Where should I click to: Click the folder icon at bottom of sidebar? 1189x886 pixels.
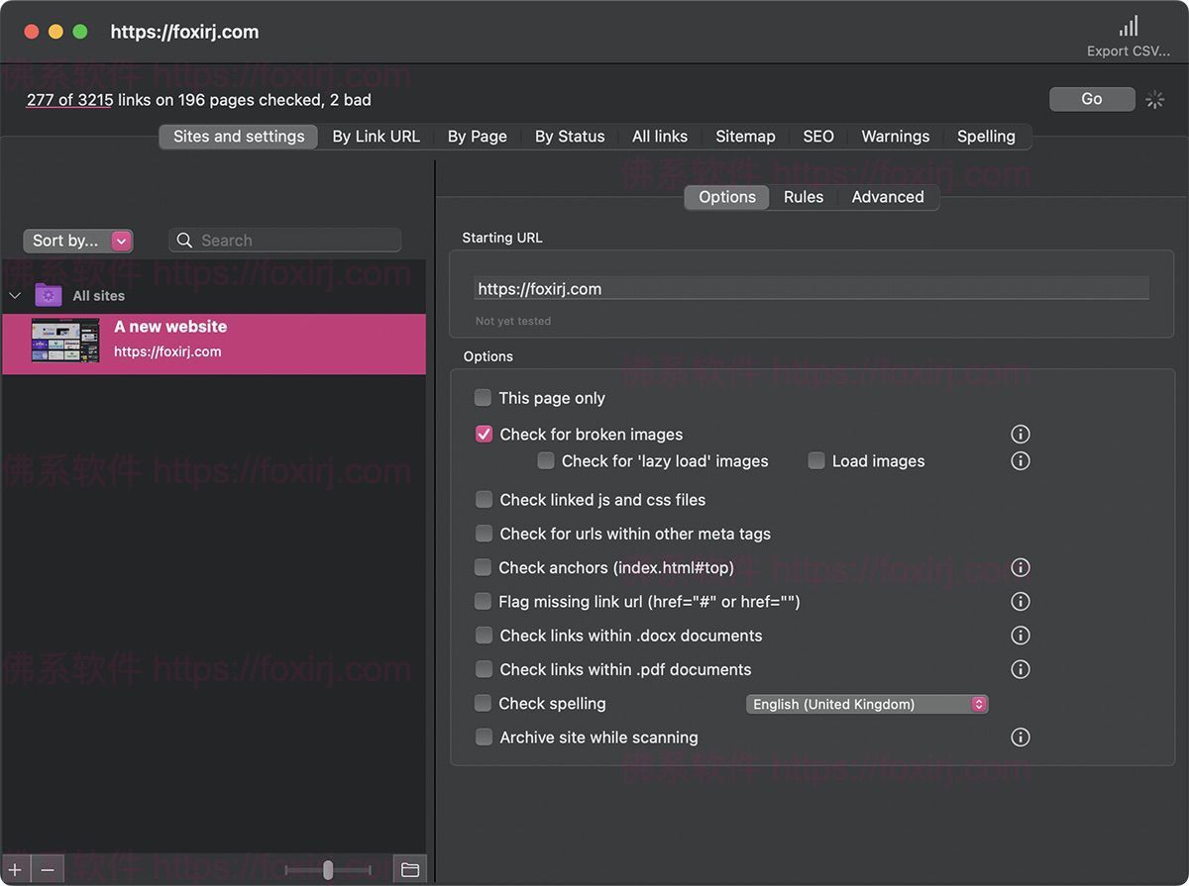click(409, 870)
